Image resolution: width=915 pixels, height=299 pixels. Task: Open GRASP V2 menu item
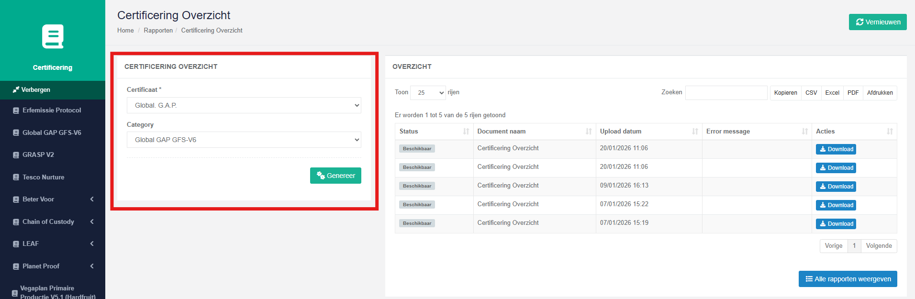pos(53,155)
